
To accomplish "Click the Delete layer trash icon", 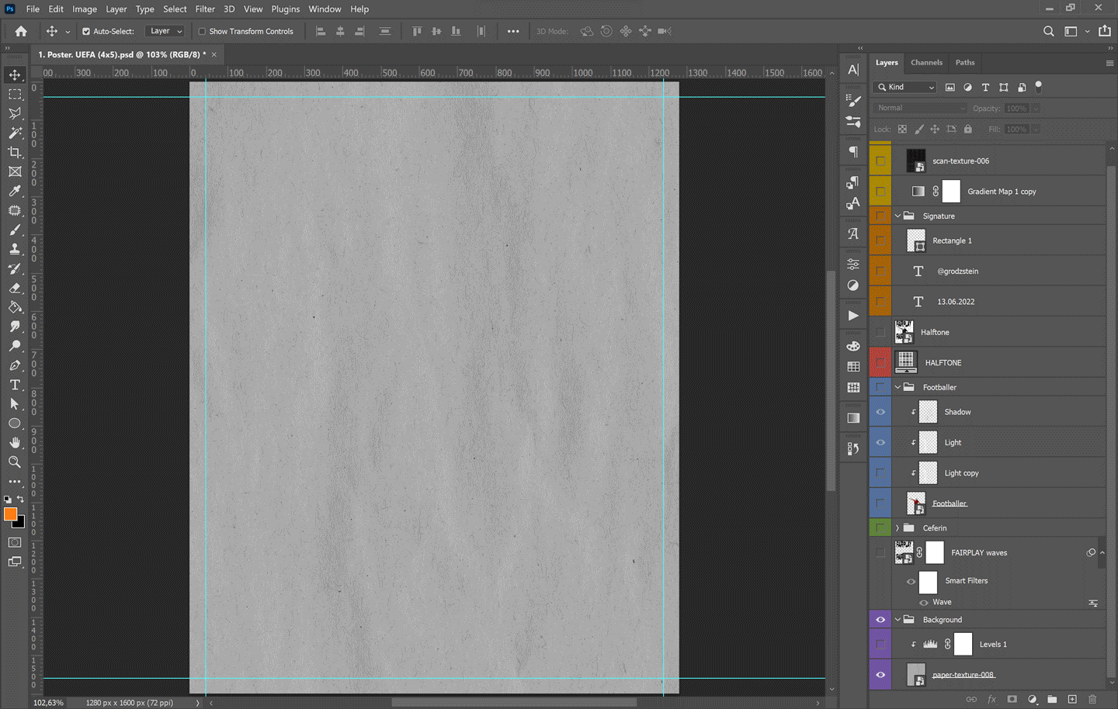I will pyautogui.click(x=1092, y=699).
